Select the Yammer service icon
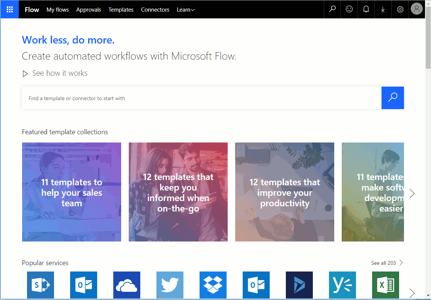Image resolution: width=431 pixels, height=300 pixels. [342, 285]
